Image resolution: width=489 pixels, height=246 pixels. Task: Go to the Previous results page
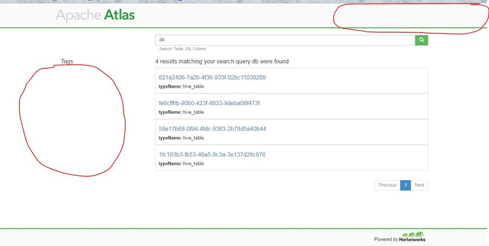387,185
